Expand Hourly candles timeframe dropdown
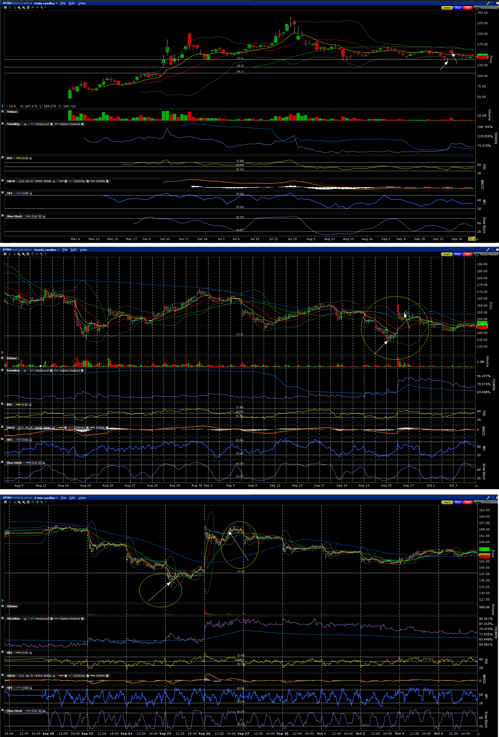499x737 pixels. click(46, 250)
